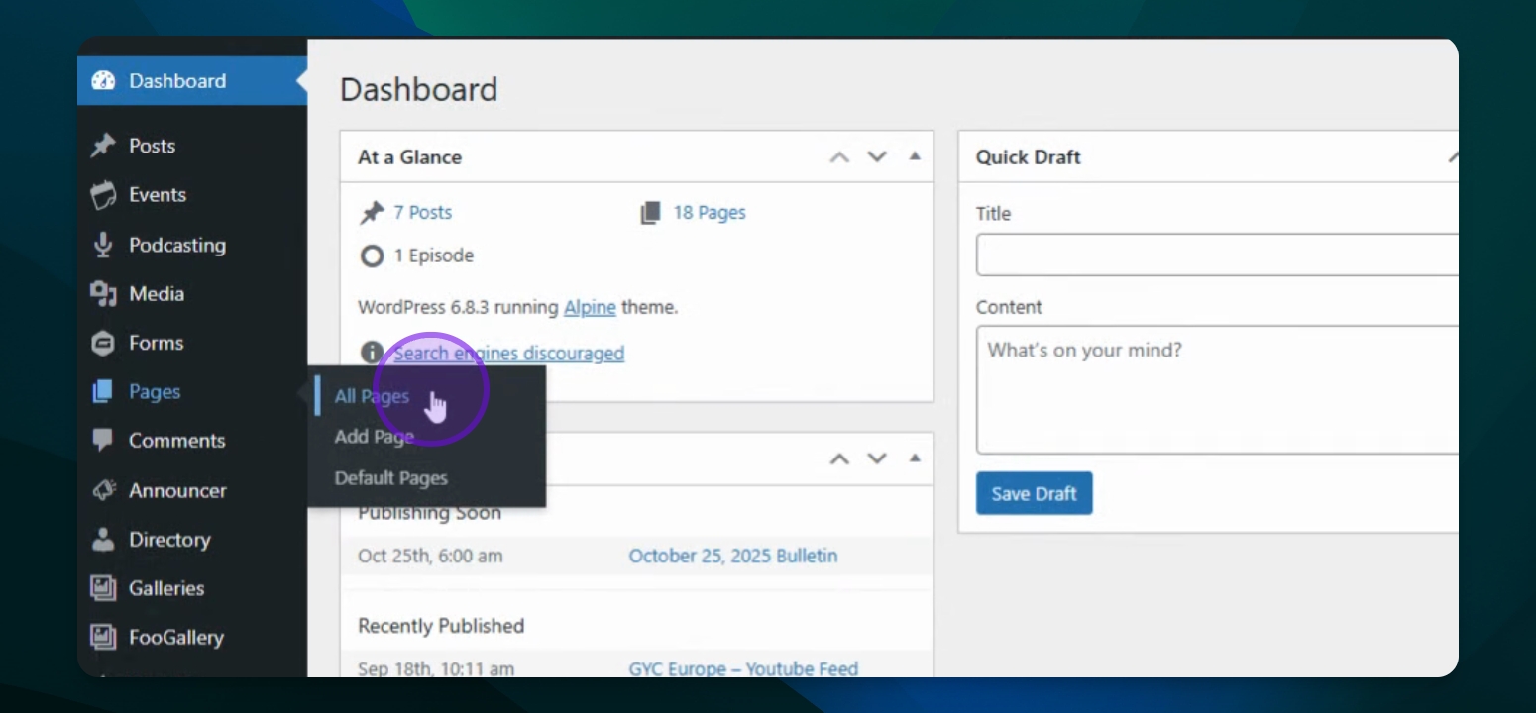The height and width of the screenshot is (713, 1536).
Task: Open the Directory menu
Action: pyautogui.click(x=192, y=540)
